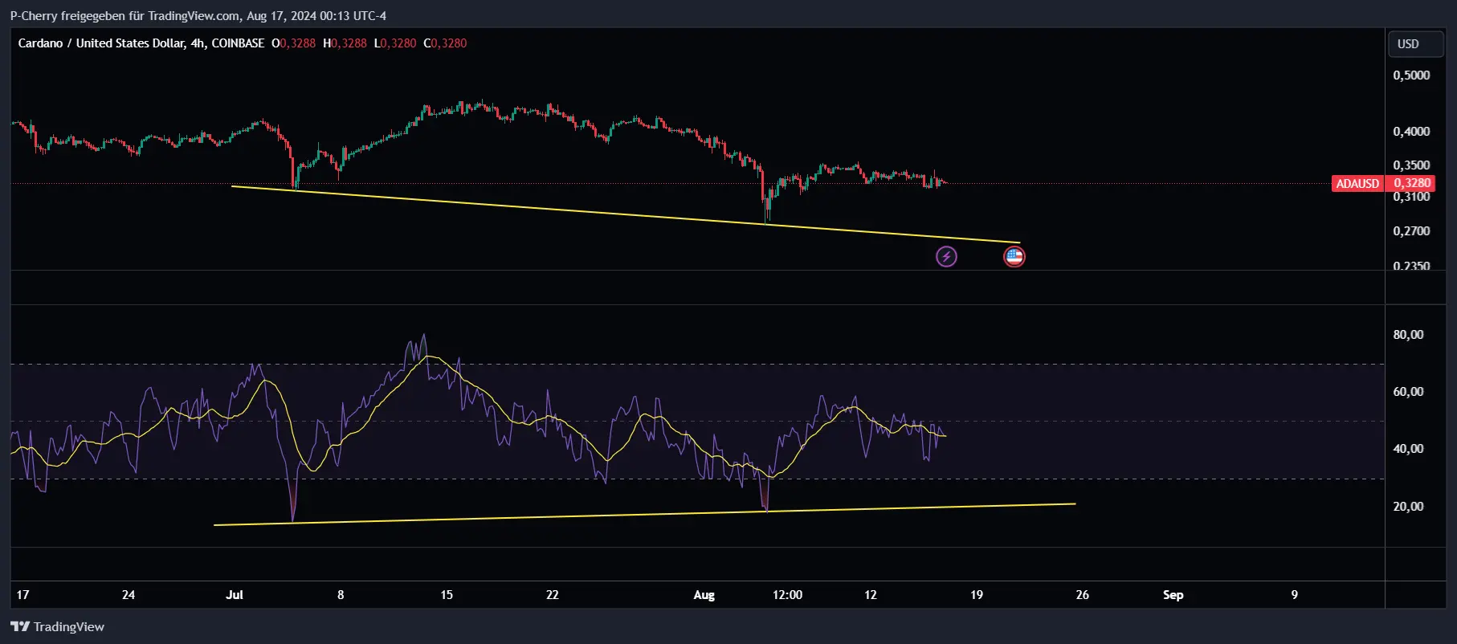The image size is (1457, 644).
Task: Select the high value H0,3288
Action: click(345, 43)
